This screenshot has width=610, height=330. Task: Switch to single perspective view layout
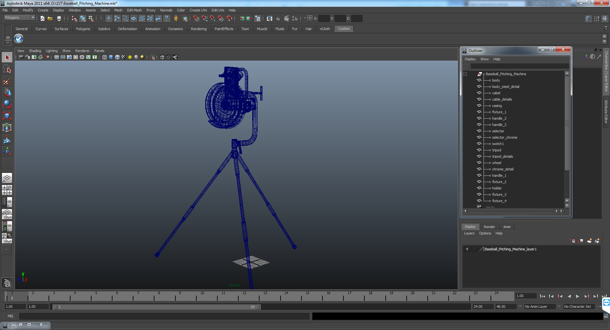tap(7, 178)
